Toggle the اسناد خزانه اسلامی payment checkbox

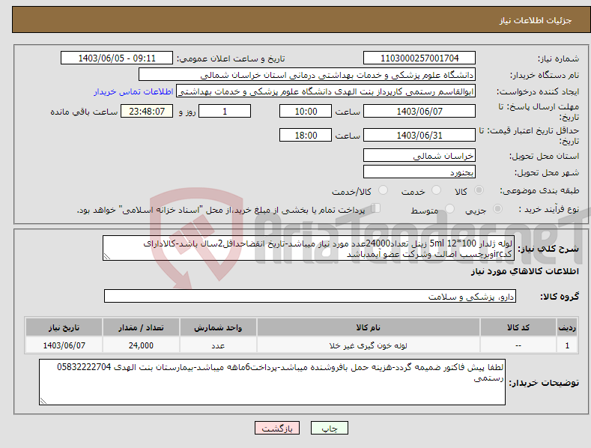click(x=376, y=208)
